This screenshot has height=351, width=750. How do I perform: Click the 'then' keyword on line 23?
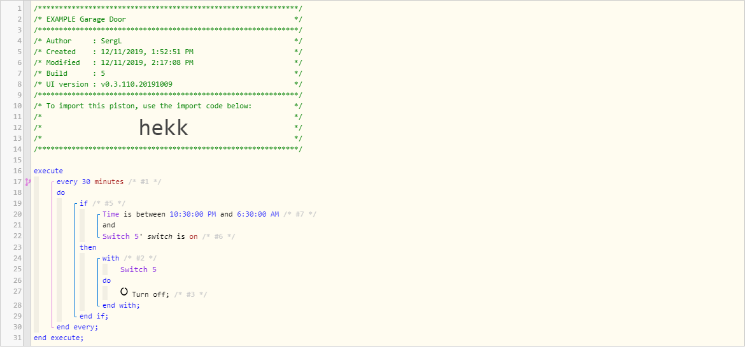(88, 247)
